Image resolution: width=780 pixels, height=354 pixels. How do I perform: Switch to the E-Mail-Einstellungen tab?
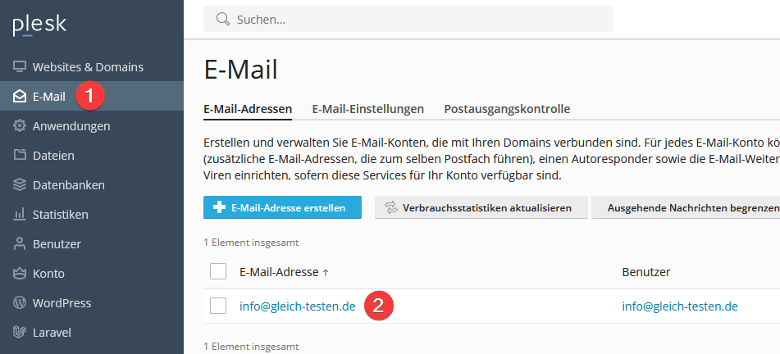coord(367,108)
